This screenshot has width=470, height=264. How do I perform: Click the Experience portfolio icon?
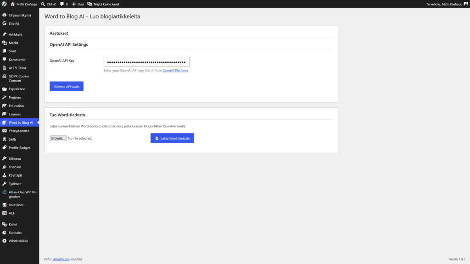pos(4,89)
